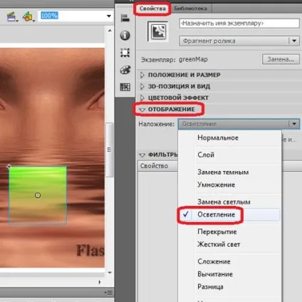The image size is (302, 302).
Task: Open the Info panel icon
Action: pos(125,36)
